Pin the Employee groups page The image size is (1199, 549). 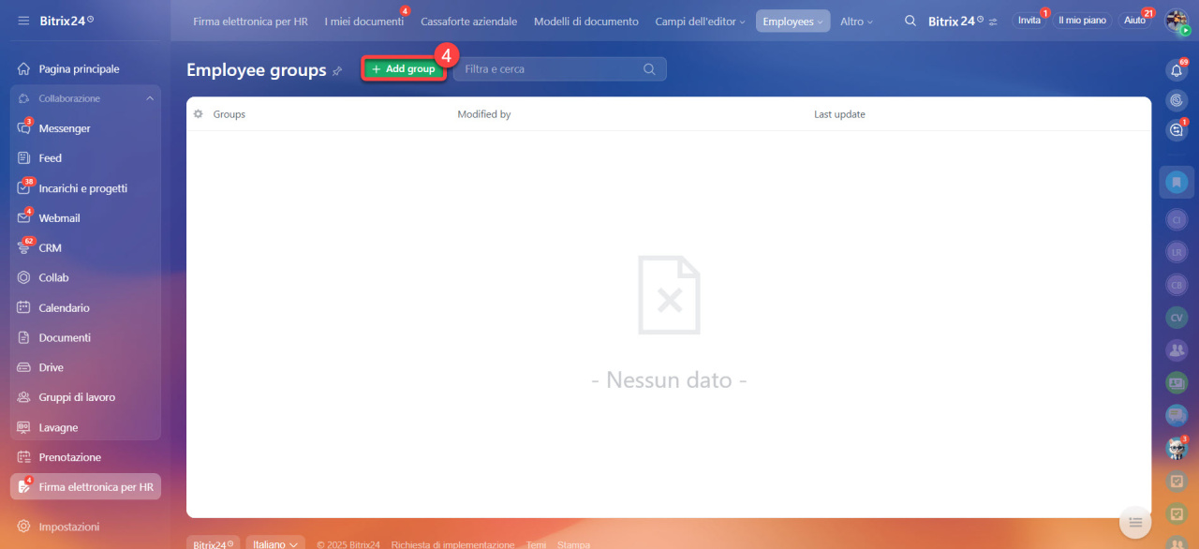337,71
